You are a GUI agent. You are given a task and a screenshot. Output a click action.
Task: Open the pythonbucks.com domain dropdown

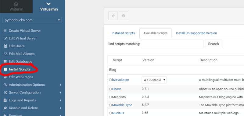click(x=32, y=20)
